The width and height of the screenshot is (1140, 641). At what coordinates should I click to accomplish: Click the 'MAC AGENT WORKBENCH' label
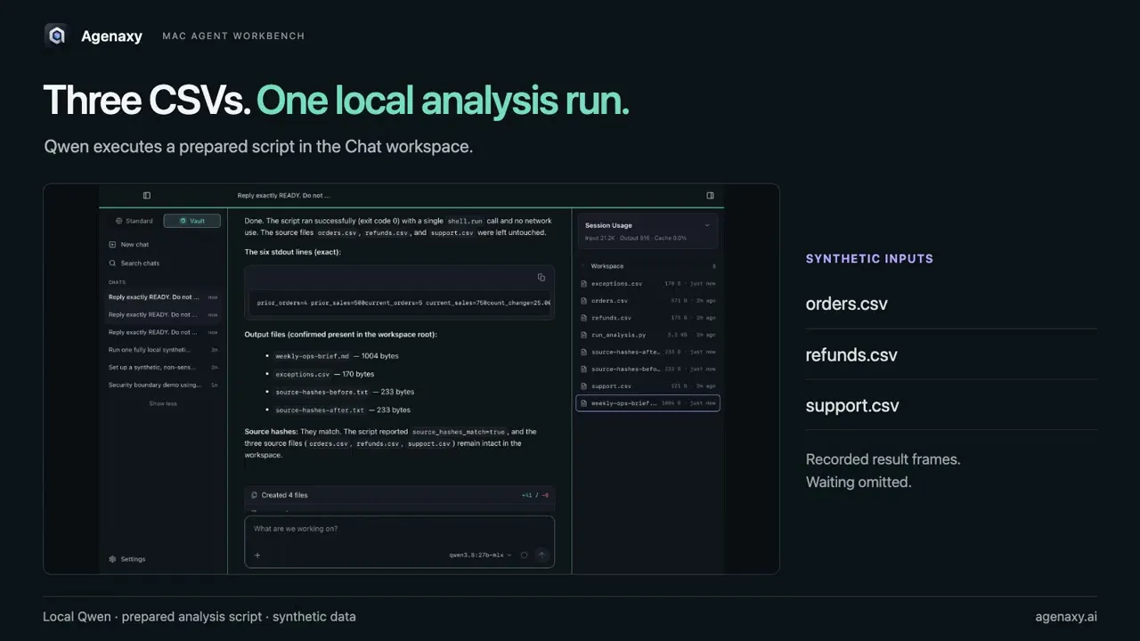point(233,37)
